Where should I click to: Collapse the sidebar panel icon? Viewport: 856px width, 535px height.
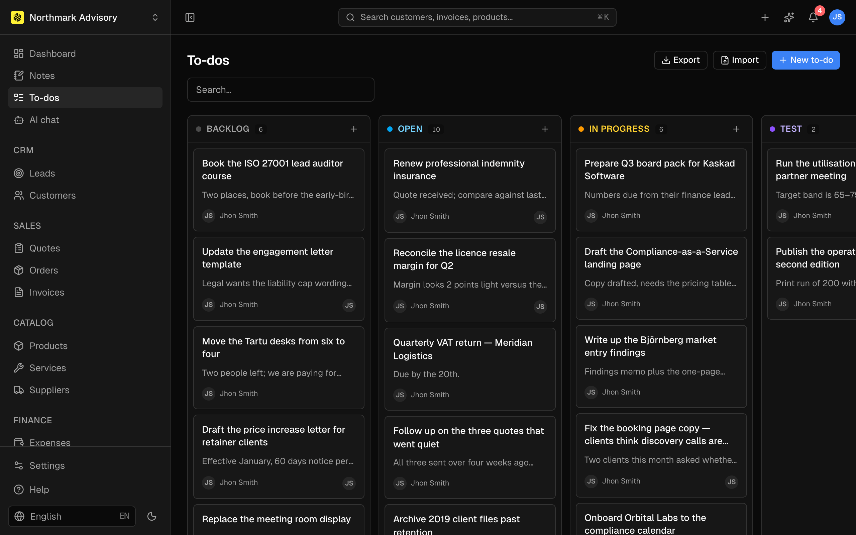(190, 17)
